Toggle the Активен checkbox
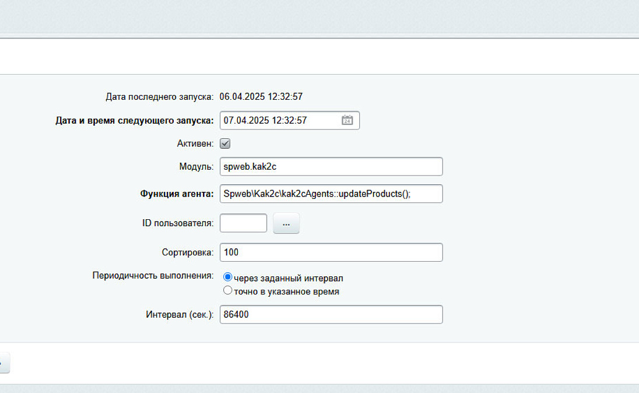The image size is (639, 393). (x=225, y=143)
